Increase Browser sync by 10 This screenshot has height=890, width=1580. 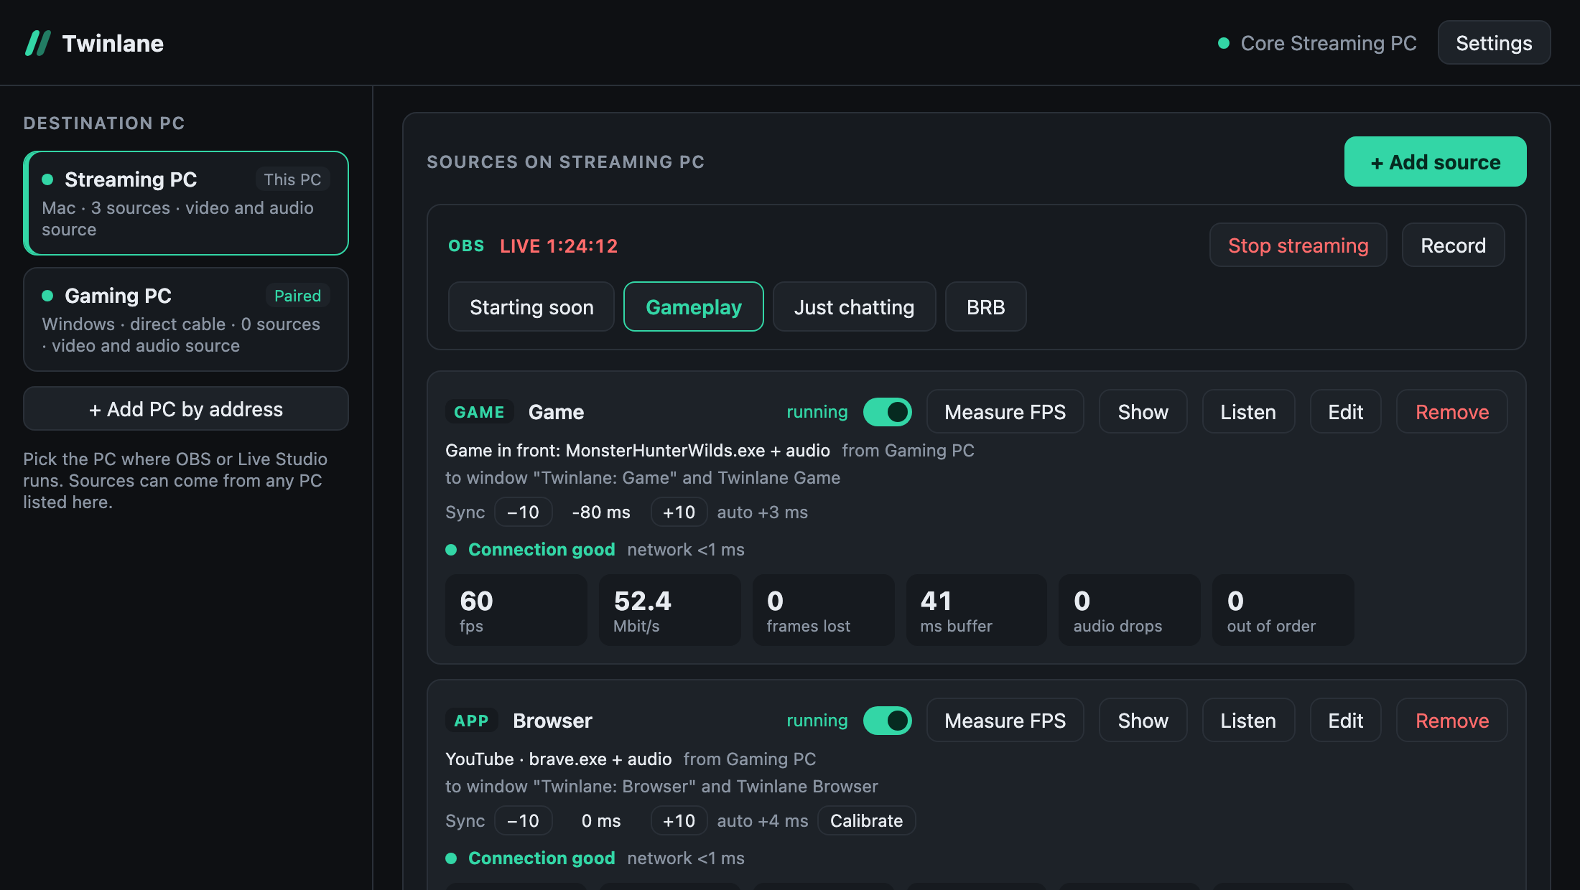pyautogui.click(x=679, y=821)
